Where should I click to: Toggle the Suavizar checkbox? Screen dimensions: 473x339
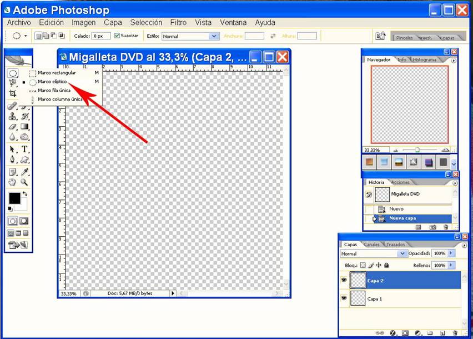tap(117, 36)
